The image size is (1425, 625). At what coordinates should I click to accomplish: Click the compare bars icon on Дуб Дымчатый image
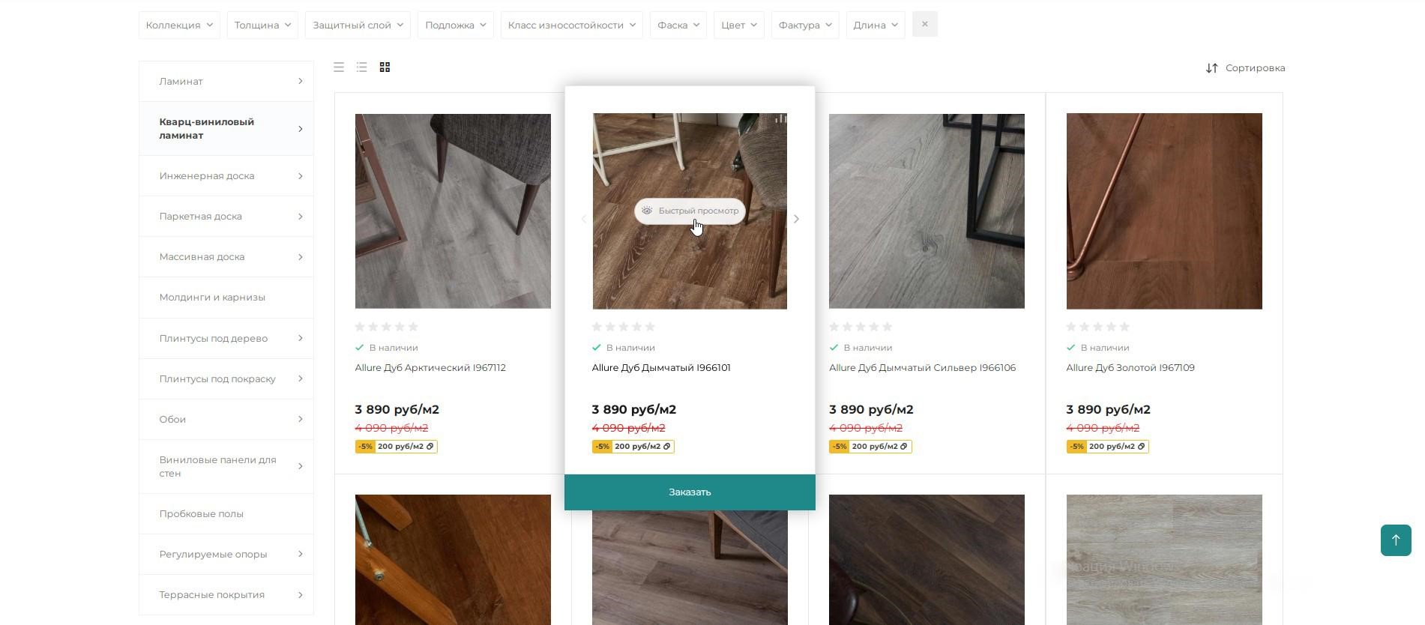coord(780,120)
